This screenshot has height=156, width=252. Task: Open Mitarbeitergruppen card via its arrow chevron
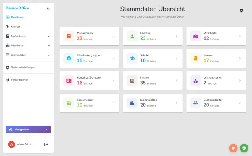(x=113, y=58)
